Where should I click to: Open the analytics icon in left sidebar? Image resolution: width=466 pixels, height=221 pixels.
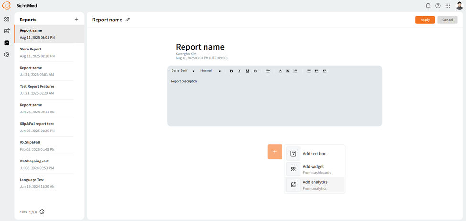pyautogui.click(x=7, y=31)
